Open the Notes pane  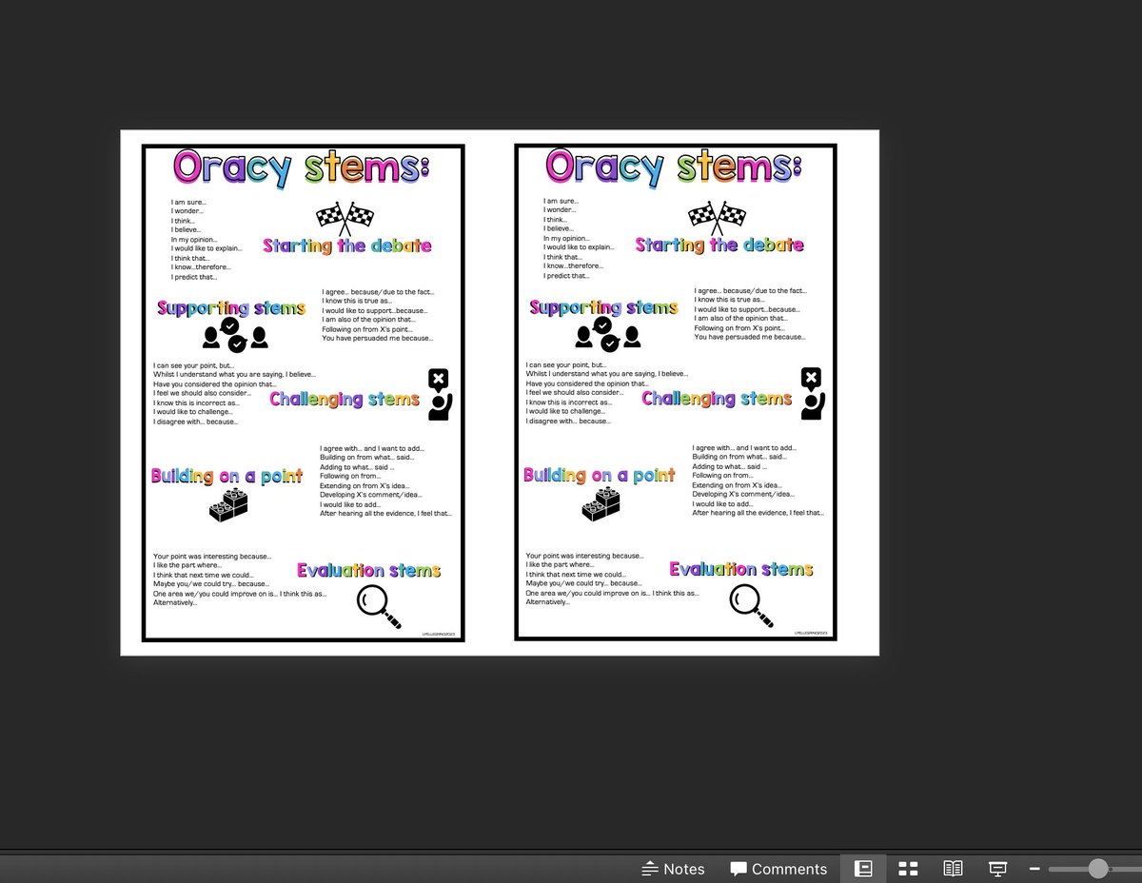click(x=673, y=869)
